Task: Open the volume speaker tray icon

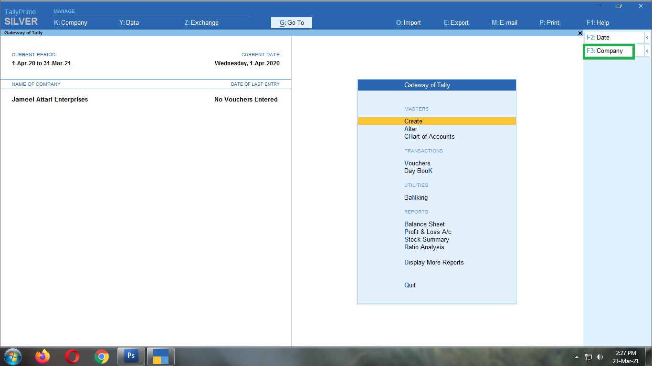Action: (x=599, y=357)
